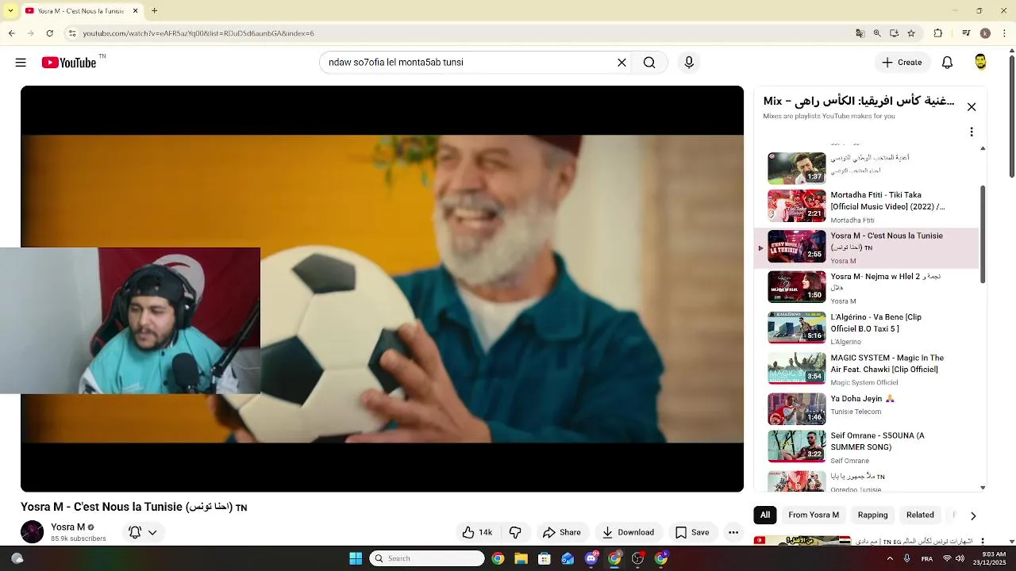
Task: Select the Related filter chip
Action: [x=920, y=515]
